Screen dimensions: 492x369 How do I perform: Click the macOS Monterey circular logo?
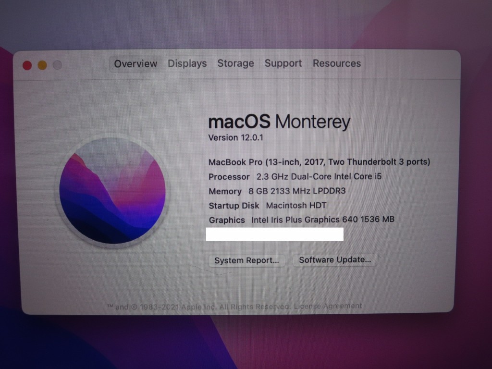pos(112,190)
